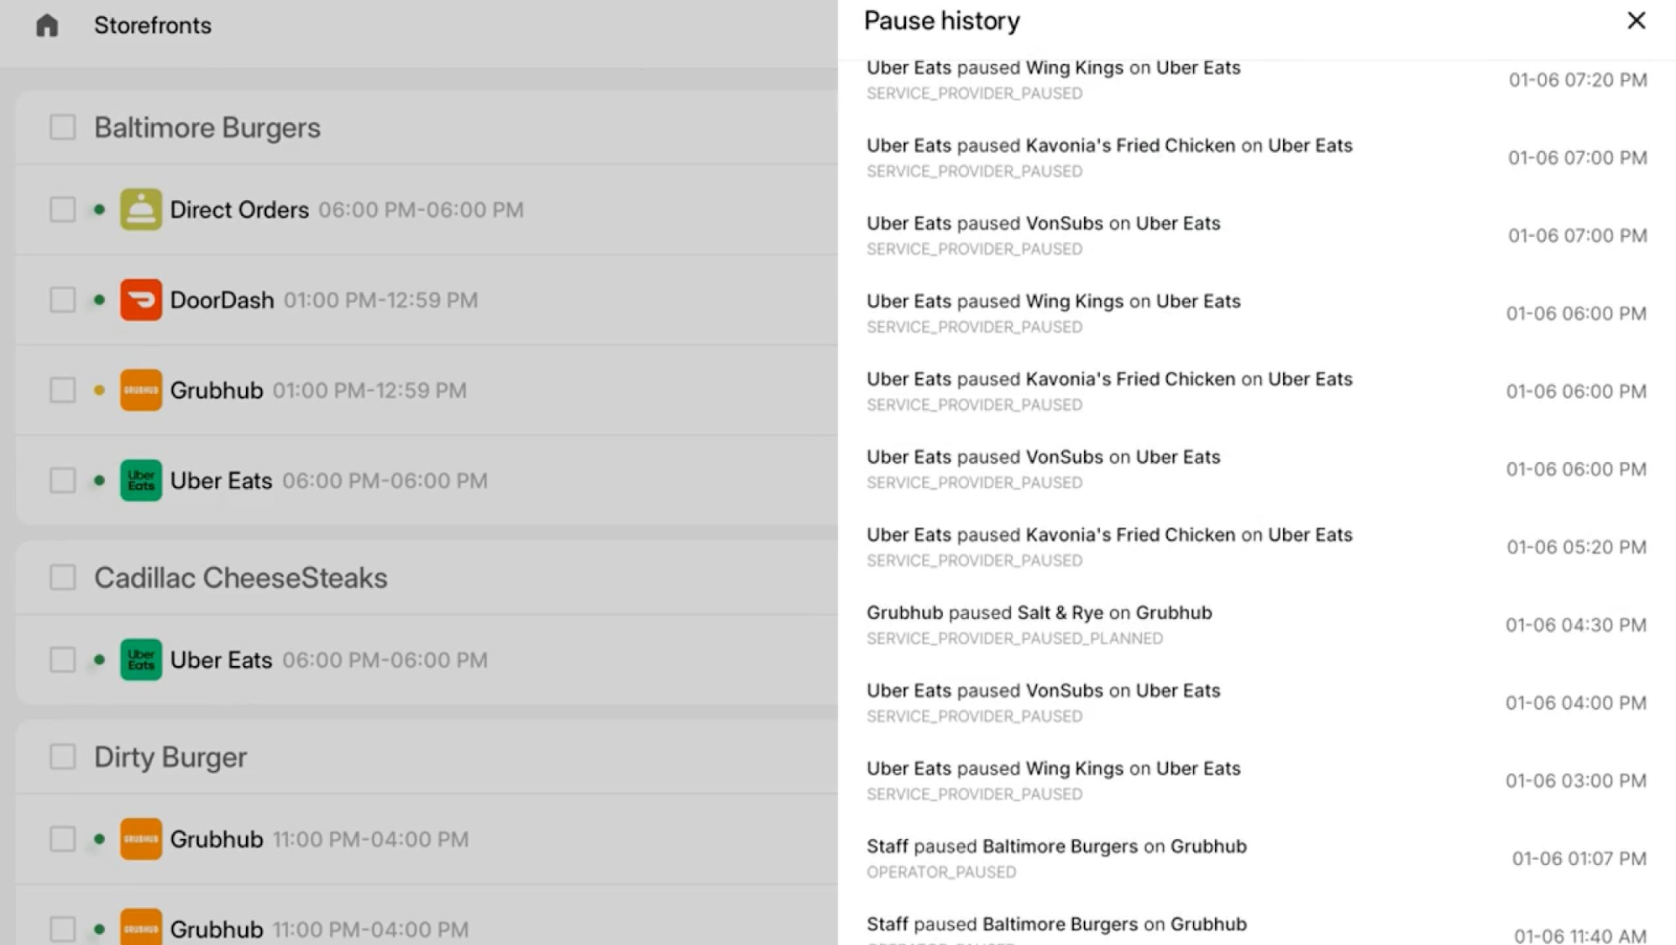Image resolution: width=1676 pixels, height=945 pixels.
Task: Open the Storefronts page title
Action: coord(153,26)
